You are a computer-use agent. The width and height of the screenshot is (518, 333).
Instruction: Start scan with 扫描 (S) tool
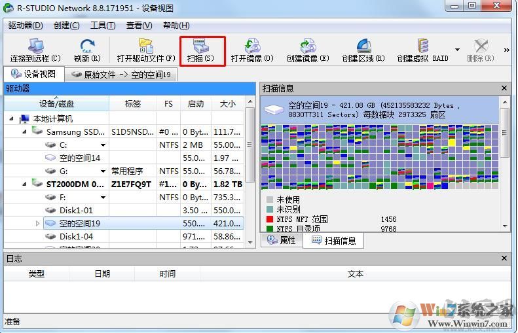[x=202, y=51]
